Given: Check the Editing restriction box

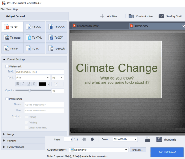Looking at the screenshot, I should (26, 117).
